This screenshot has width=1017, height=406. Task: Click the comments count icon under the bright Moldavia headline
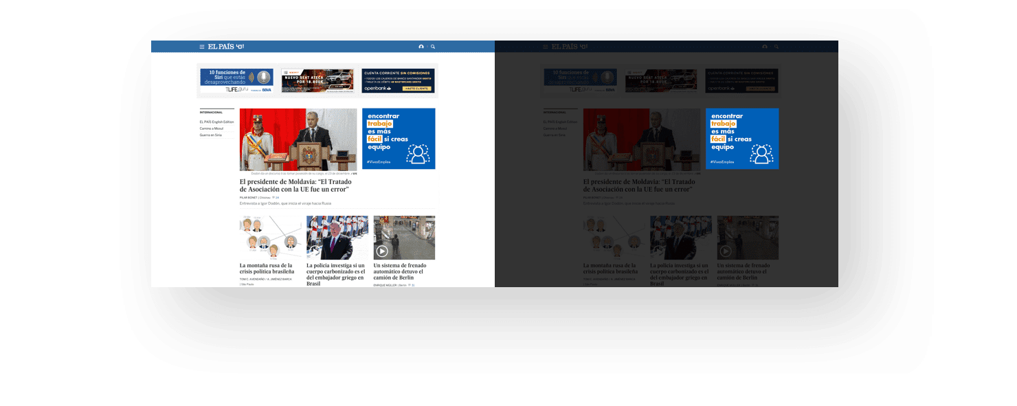273,197
